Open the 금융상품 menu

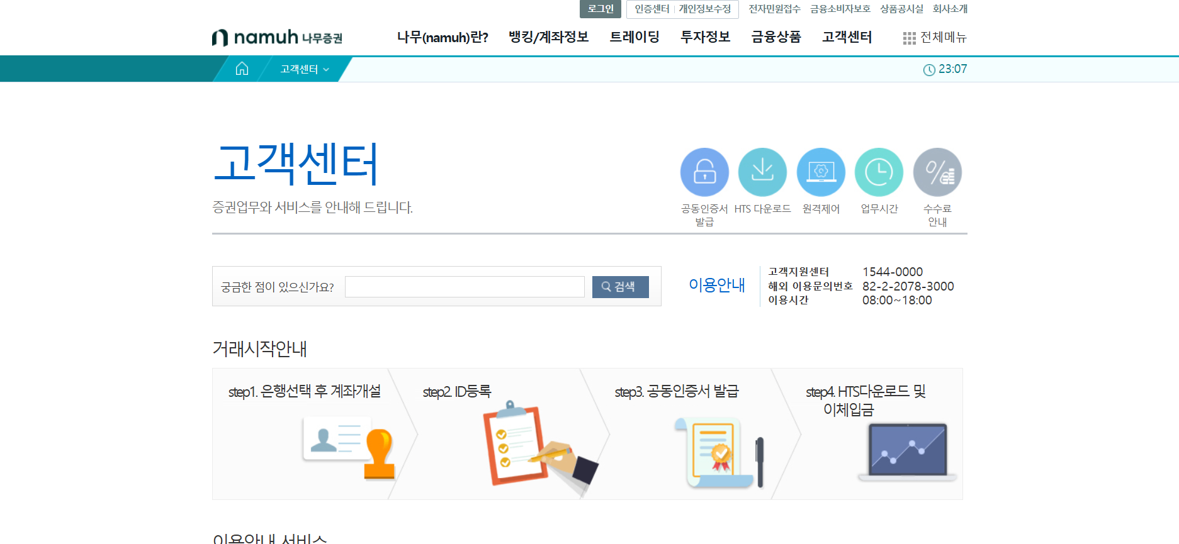[776, 37]
